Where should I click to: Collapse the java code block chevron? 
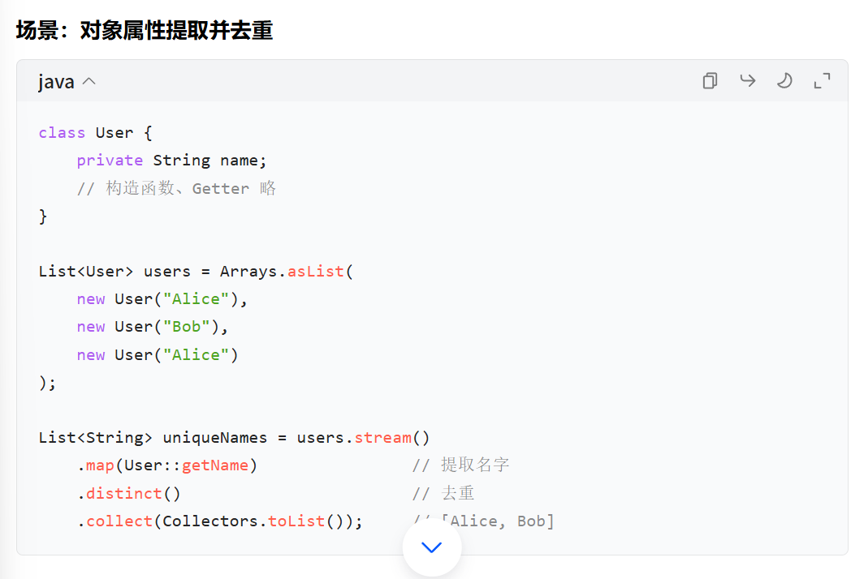[x=89, y=81]
